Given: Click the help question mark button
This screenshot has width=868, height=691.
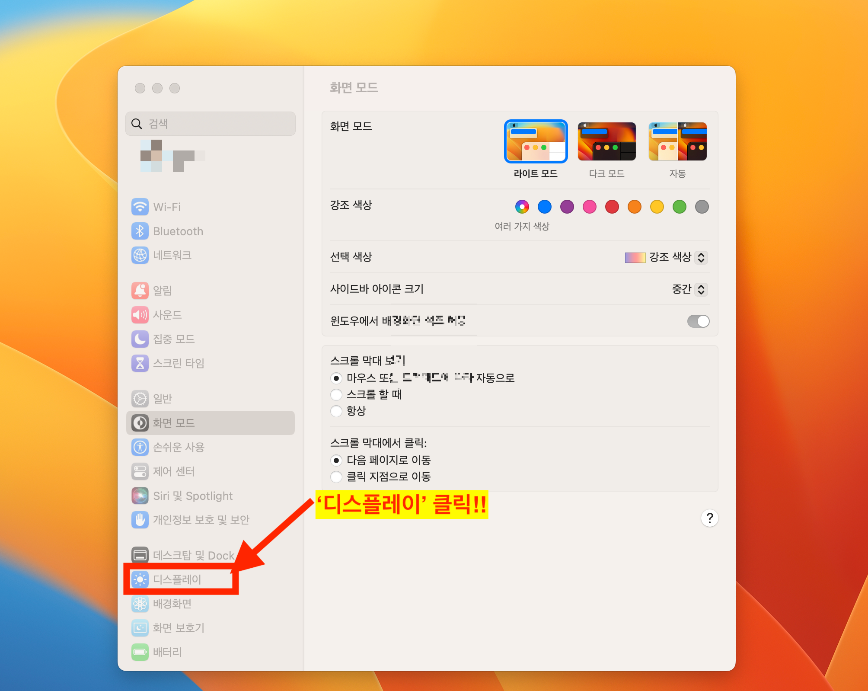Looking at the screenshot, I should pos(709,518).
